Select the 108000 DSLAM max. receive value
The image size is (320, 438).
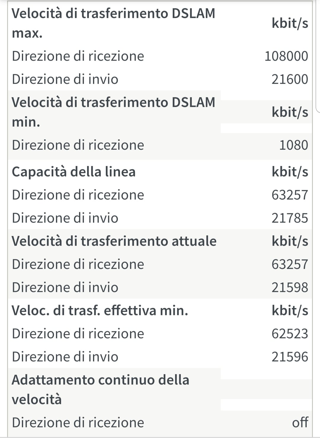point(286,56)
